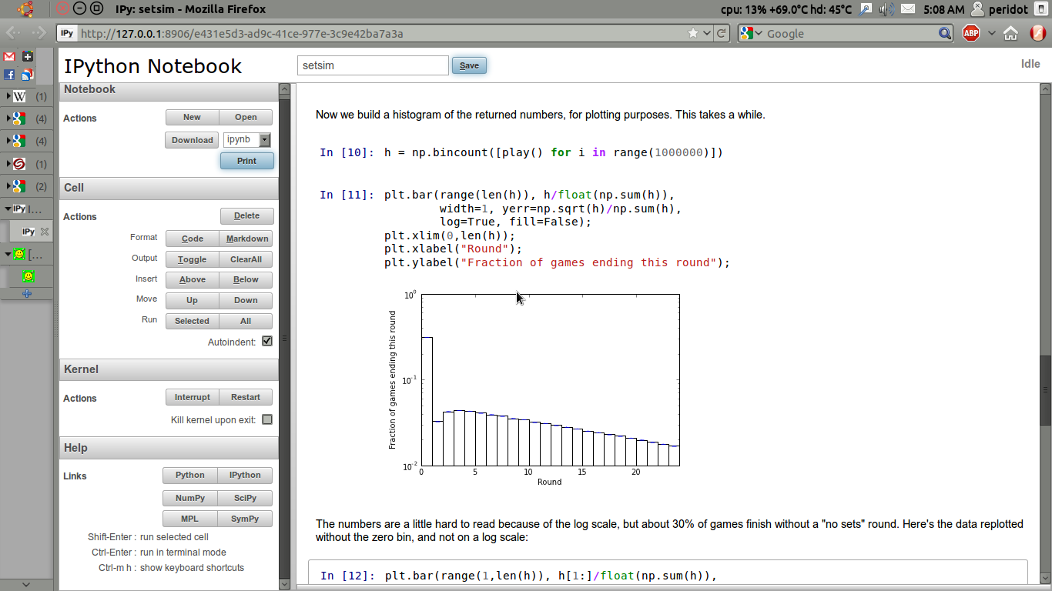1052x591 pixels.
Task: Click the Restart kernel button
Action: click(x=246, y=397)
